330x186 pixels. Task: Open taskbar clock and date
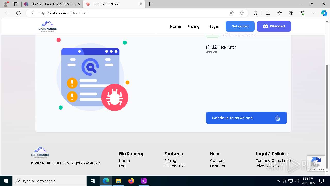308,181
